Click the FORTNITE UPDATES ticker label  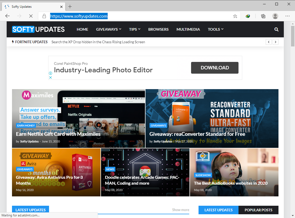coord(30,42)
